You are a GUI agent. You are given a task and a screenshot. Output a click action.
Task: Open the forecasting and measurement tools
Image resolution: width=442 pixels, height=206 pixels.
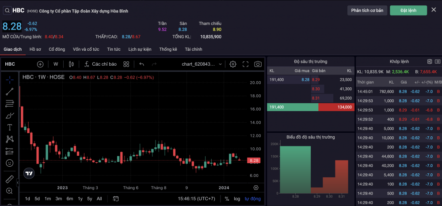[x=10, y=151]
